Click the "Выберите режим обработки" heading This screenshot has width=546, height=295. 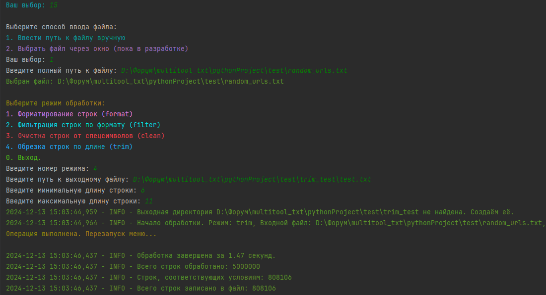pos(56,103)
